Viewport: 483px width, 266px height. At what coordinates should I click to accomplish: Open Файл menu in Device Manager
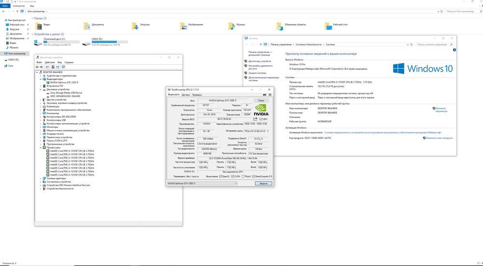tap(39, 62)
